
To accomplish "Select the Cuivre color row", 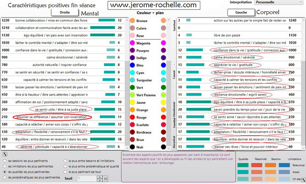I will [x=148, y=28].
